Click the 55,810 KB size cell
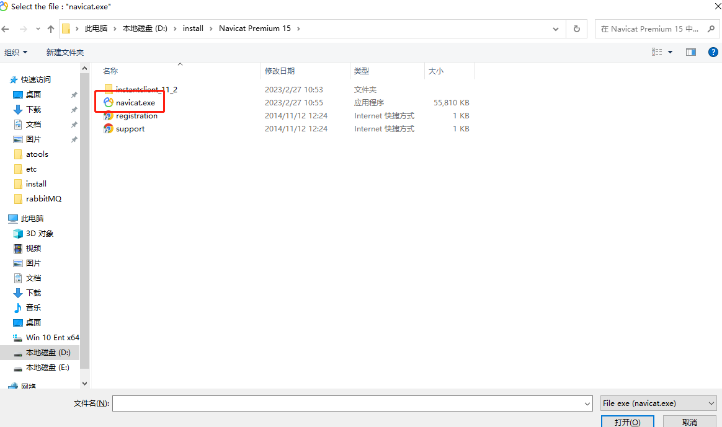 [452, 103]
